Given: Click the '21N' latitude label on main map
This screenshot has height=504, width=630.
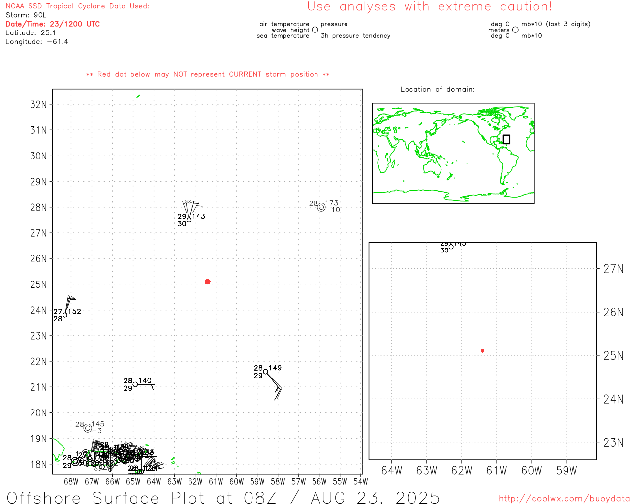Looking at the screenshot, I should pos(38,387).
